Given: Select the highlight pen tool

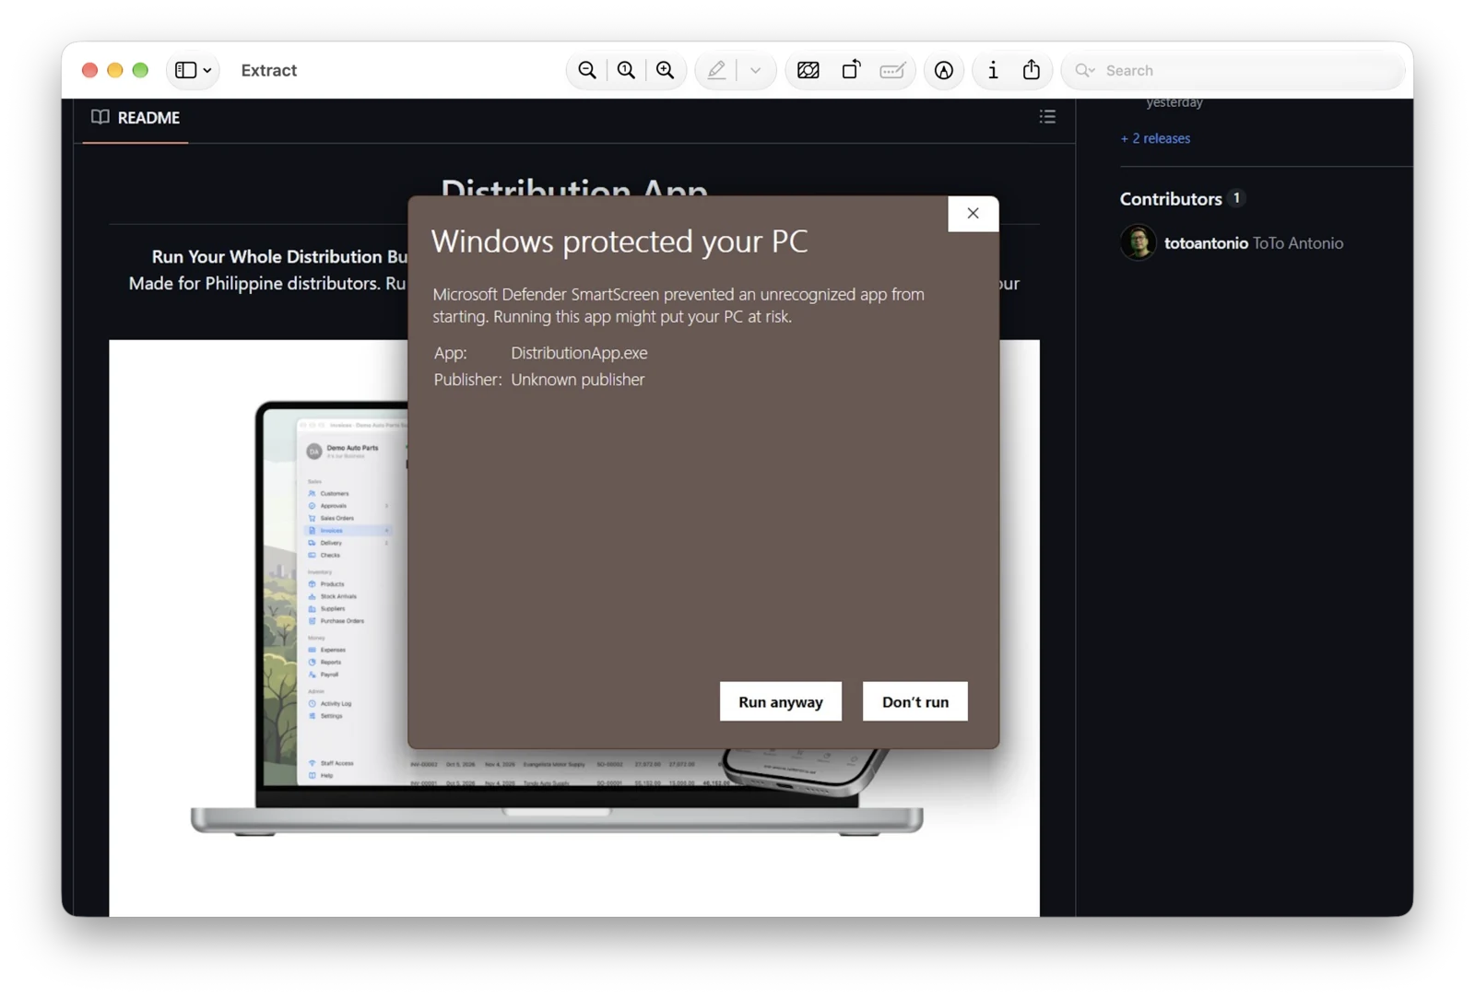Looking at the screenshot, I should click(x=716, y=70).
